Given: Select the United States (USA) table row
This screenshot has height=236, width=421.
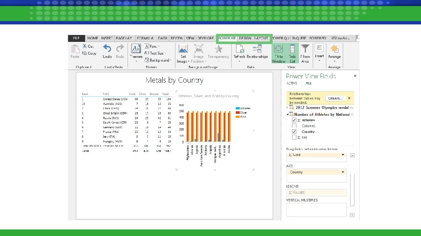Looking at the screenshot, I should coord(126,99).
